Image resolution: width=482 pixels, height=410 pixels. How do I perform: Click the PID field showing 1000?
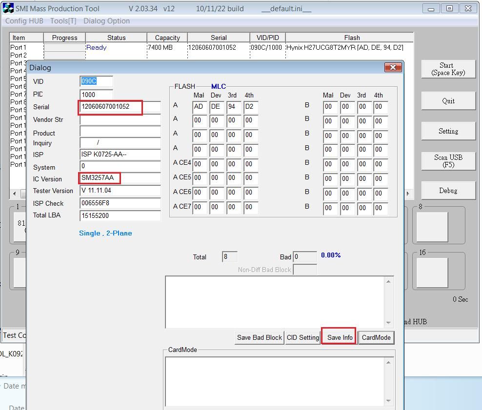point(96,95)
